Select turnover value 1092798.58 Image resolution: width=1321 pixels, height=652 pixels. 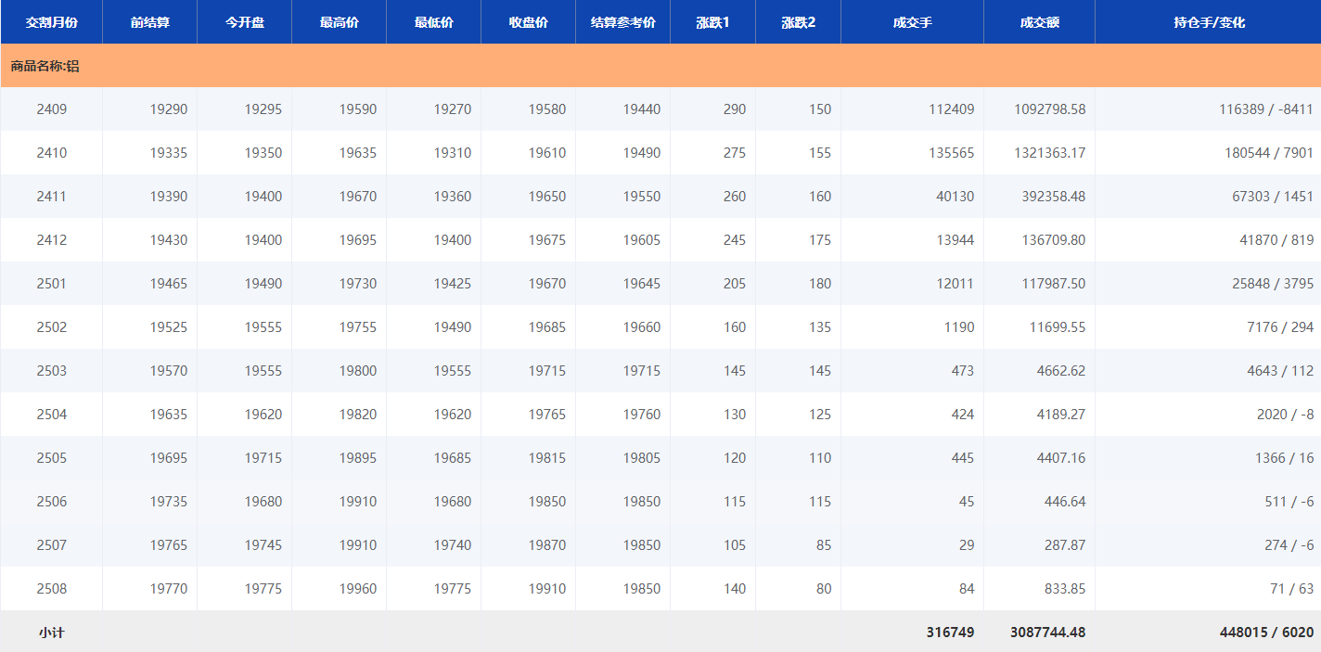pos(1049,109)
